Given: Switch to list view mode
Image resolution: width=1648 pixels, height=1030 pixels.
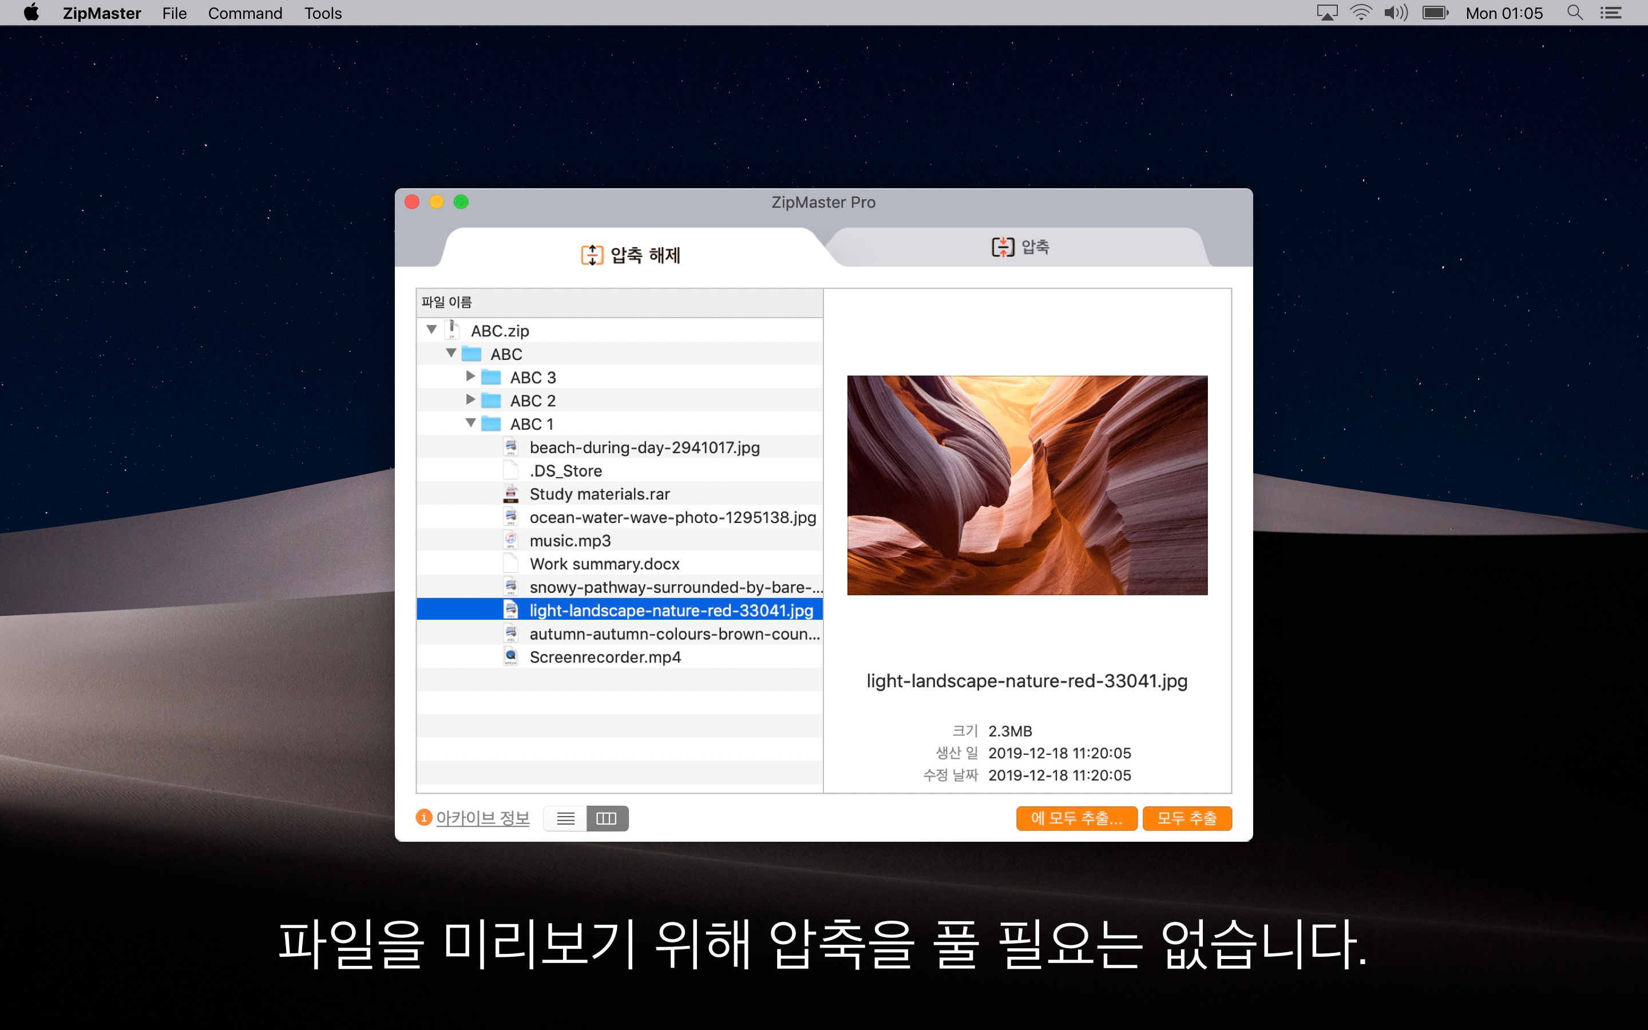Looking at the screenshot, I should point(565,818).
